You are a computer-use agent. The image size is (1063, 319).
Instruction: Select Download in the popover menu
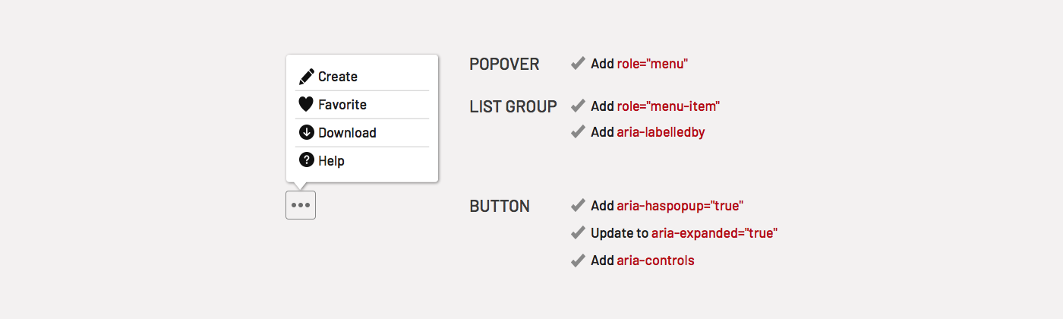click(x=362, y=133)
